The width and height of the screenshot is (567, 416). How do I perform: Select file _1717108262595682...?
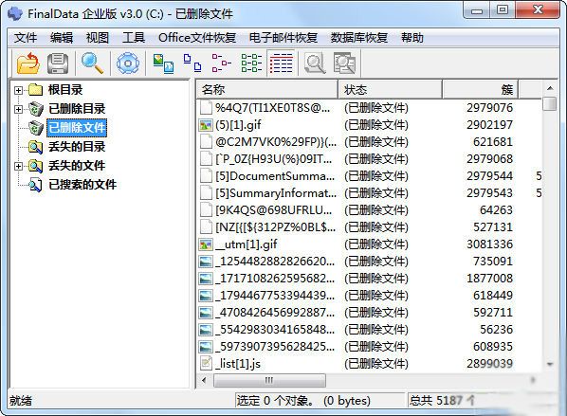(x=275, y=279)
